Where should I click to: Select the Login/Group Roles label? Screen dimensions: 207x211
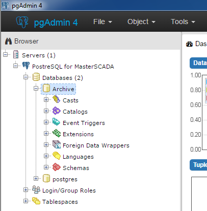(x=69, y=191)
